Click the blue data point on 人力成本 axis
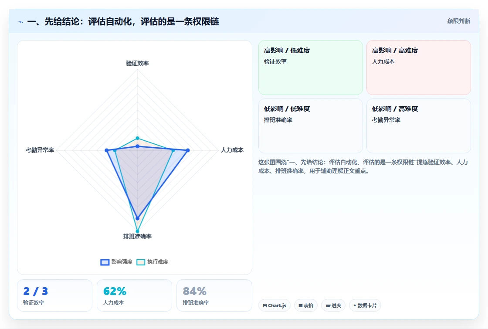 [188, 150]
